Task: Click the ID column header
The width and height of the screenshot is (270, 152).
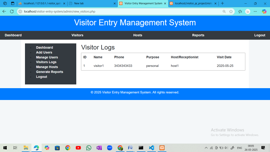Action: point(85,57)
